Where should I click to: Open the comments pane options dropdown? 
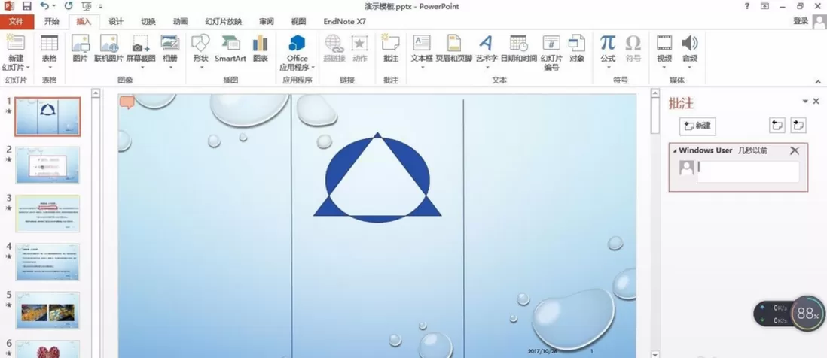coord(805,101)
